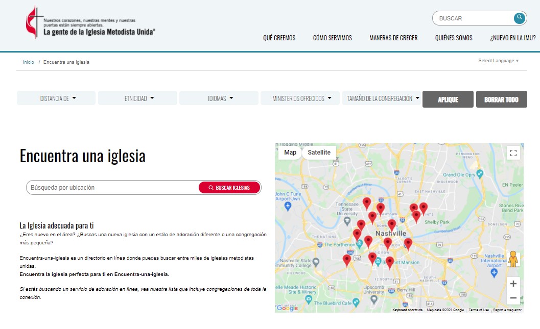Click the Búsqueda por ubicación input field
Viewport: 540px width, 329px height.
(112, 188)
